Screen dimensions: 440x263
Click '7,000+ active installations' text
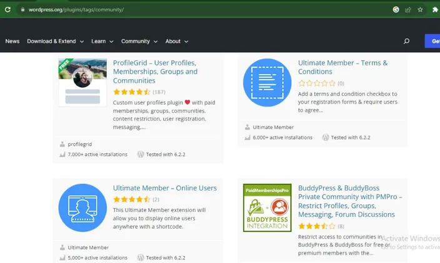97,155
